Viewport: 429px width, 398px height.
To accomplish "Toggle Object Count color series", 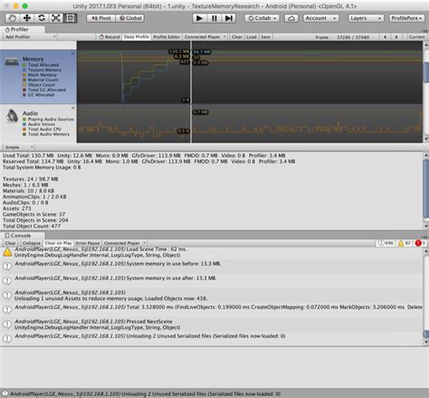I will point(39,85).
